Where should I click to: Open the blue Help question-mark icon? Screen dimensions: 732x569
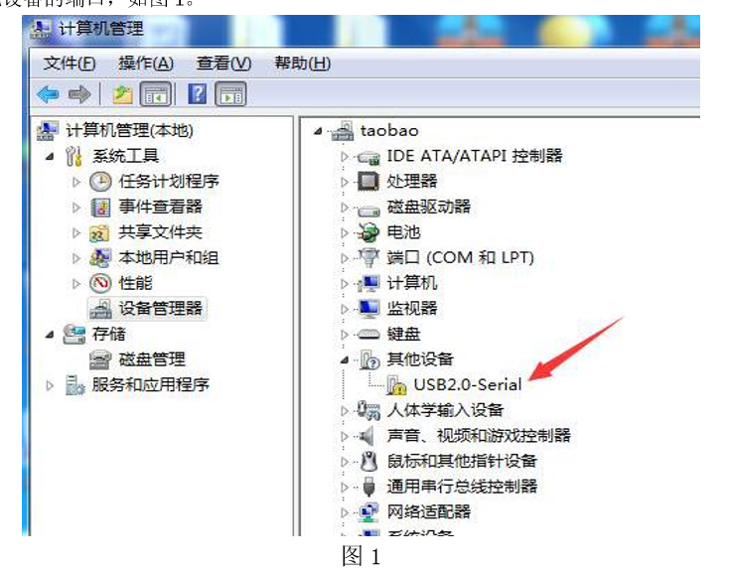click(x=197, y=93)
